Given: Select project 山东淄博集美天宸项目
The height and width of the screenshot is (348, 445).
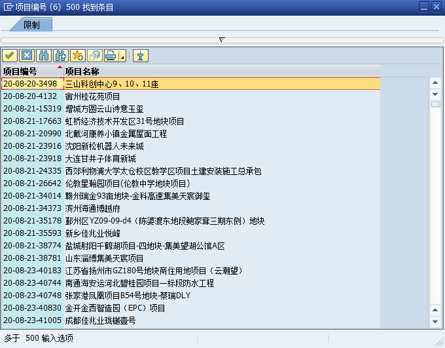Looking at the screenshot, I should [x=105, y=258].
